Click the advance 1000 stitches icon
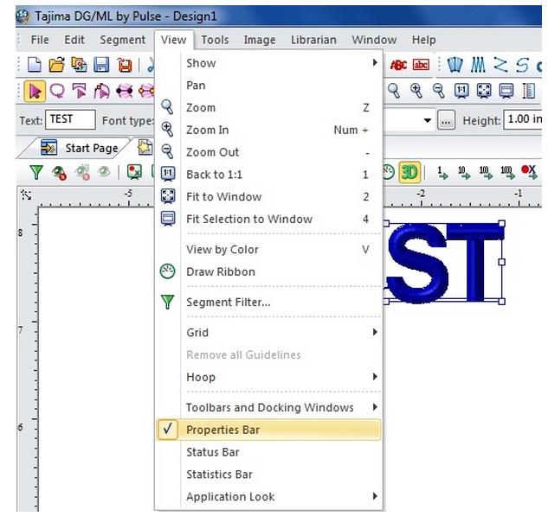 (x=506, y=172)
